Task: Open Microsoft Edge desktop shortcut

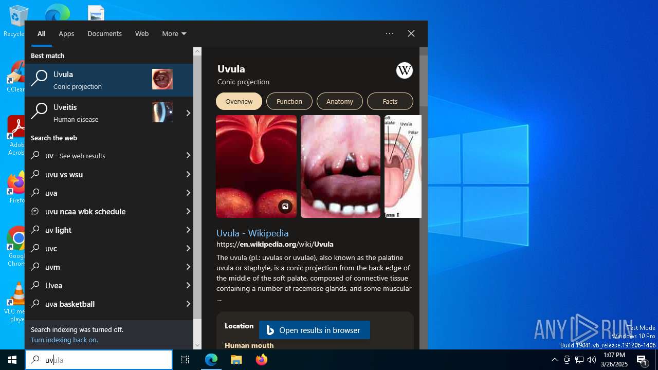Action: (x=57, y=12)
